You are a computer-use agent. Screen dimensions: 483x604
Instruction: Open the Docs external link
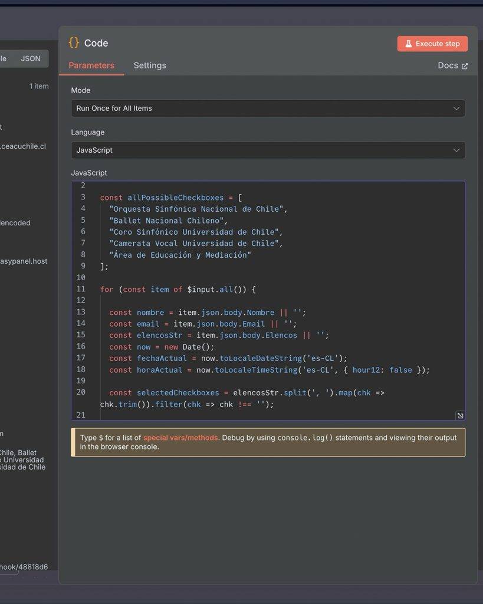pyautogui.click(x=452, y=65)
